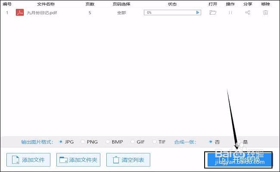Click 全部 page selection for the file
Viewport: 280px width, 172px height.
point(121,12)
